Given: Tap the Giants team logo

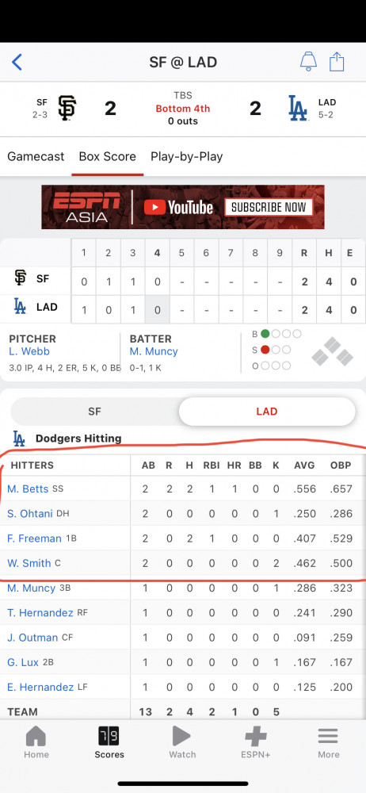Looking at the screenshot, I should (x=67, y=108).
